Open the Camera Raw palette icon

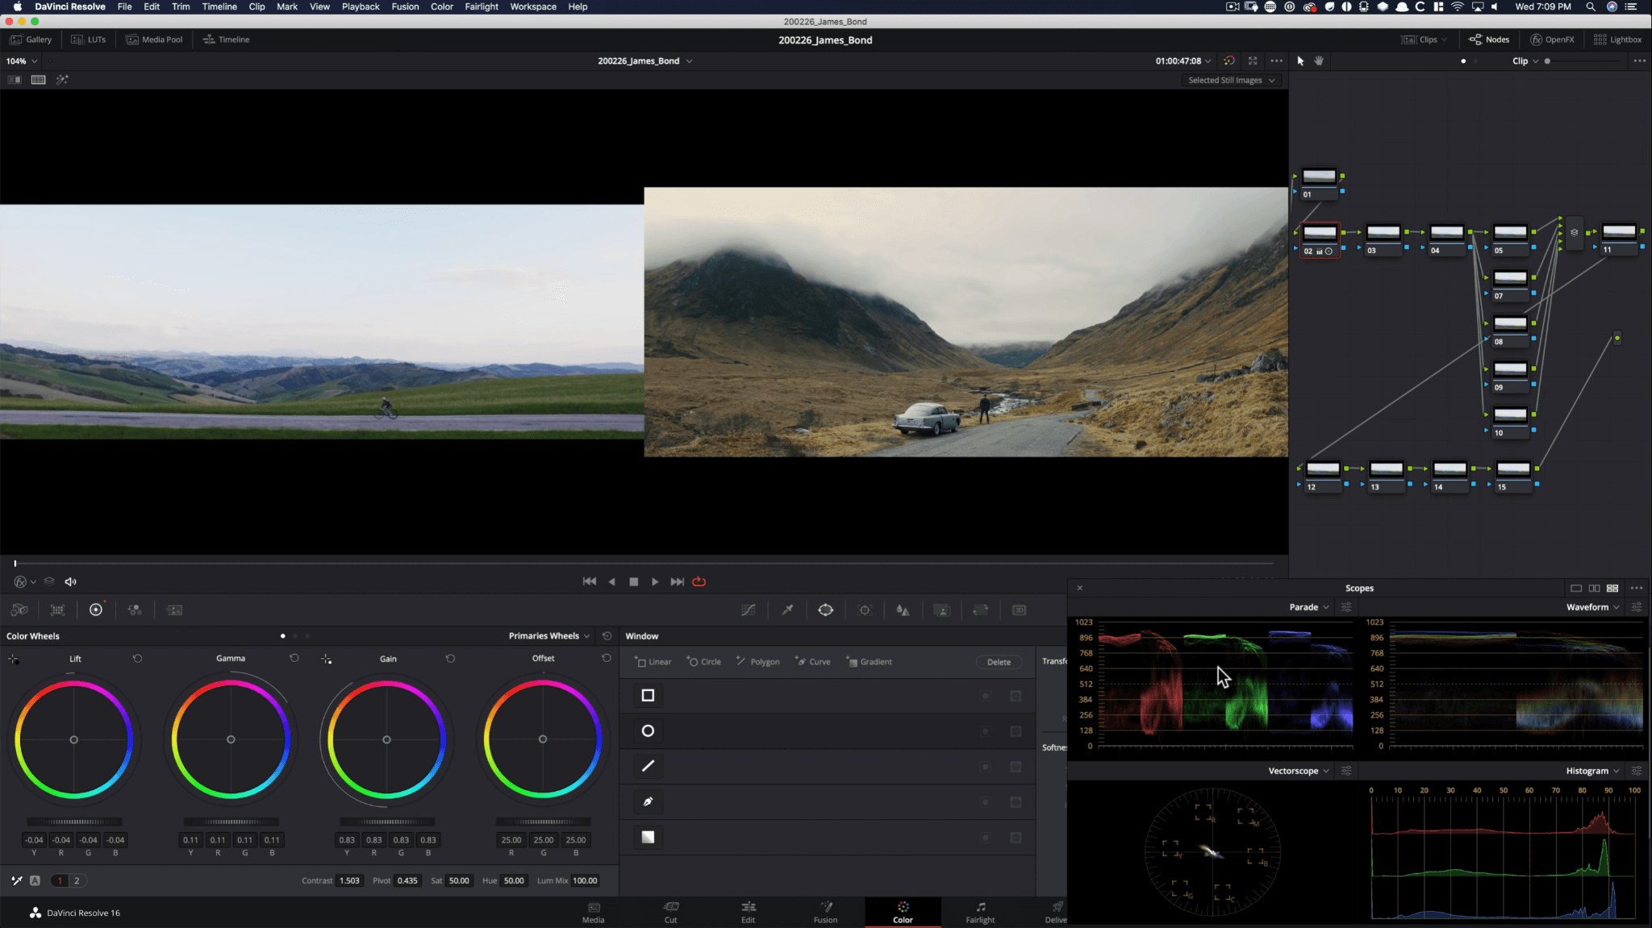[19, 610]
